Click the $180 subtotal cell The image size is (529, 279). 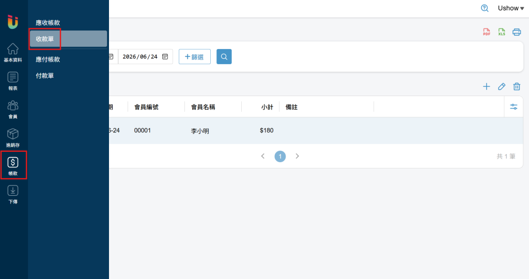(x=267, y=131)
